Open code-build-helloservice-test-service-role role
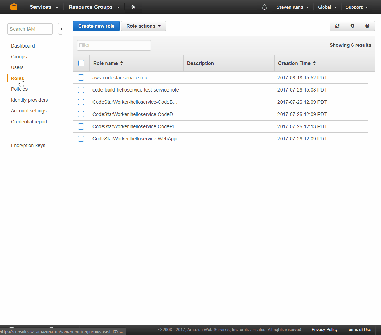 coord(136,90)
